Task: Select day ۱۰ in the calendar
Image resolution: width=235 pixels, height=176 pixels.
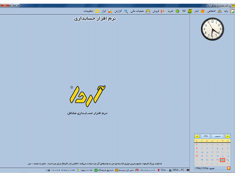Action: pos(228,152)
